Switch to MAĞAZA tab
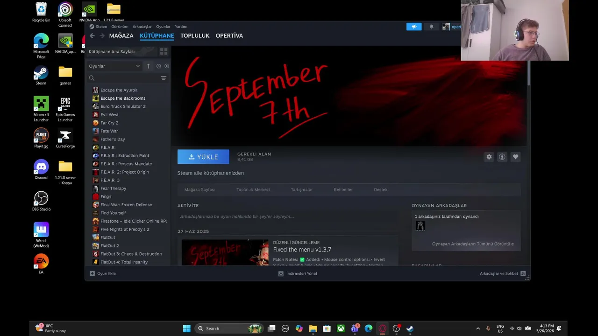Image resolution: width=598 pixels, height=336 pixels. (x=121, y=35)
